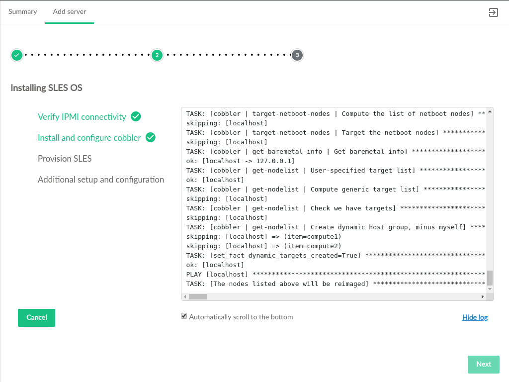The width and height of the screenshot is (509, 382).
Task: Uncheck Automatically scroll to the bottom
Action: click(x=184, y=316)
